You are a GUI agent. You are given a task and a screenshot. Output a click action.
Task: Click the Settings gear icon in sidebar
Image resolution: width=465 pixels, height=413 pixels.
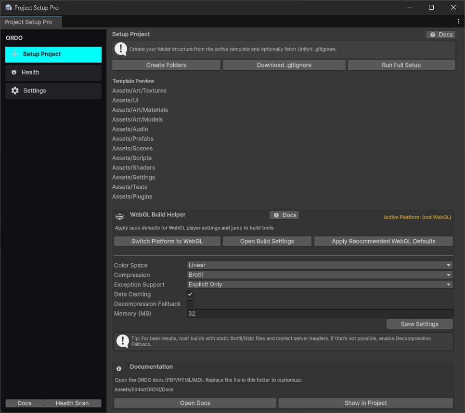[15, 90]
